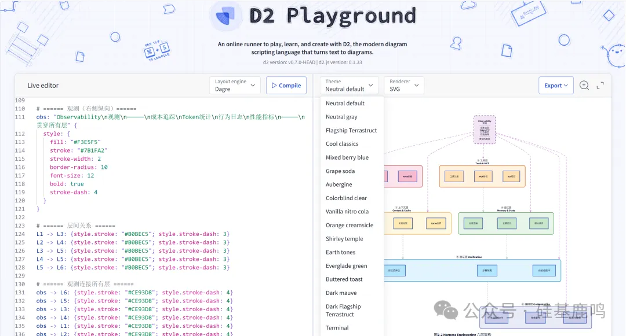Choose the Flagship Terrastruct theme
The width and height of the screenshot is (626, 336).
[x=351, y=131]
